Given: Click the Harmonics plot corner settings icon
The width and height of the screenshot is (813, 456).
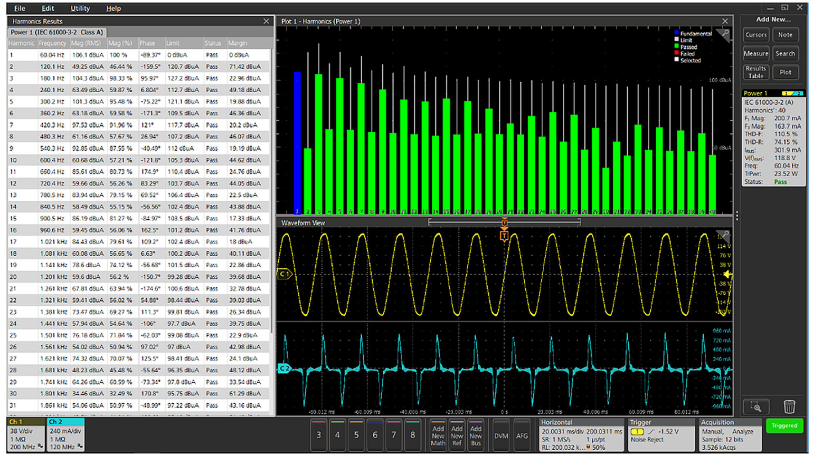Looking at the screenshot, I should click(724, 35).
